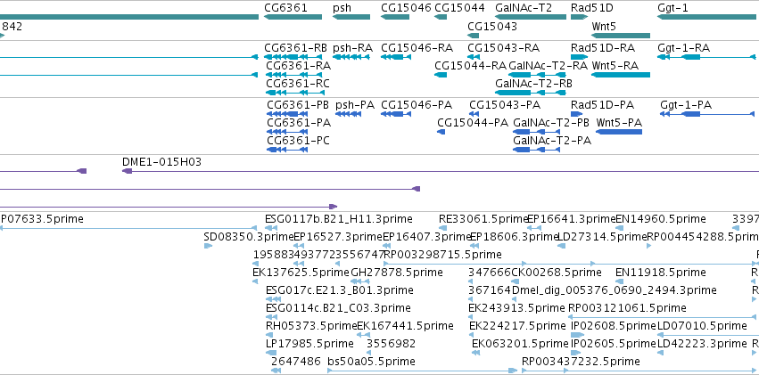Viewport: 759px width, 375px height.
Task: Click the CG15046 gene name
Action: pyautogui.click(x=406, y=8)
